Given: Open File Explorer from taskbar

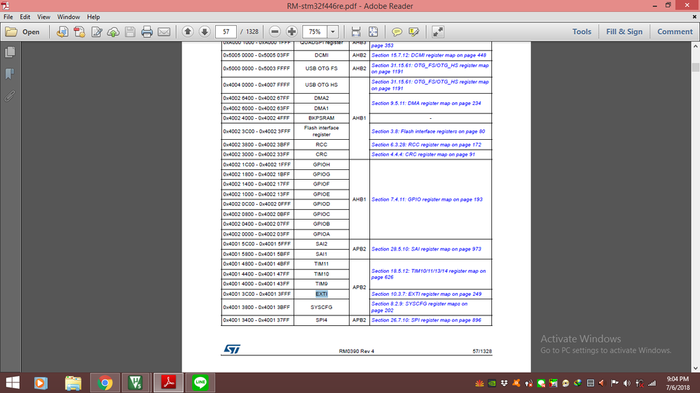Looking at the screenshot, I should pos(73,383).
